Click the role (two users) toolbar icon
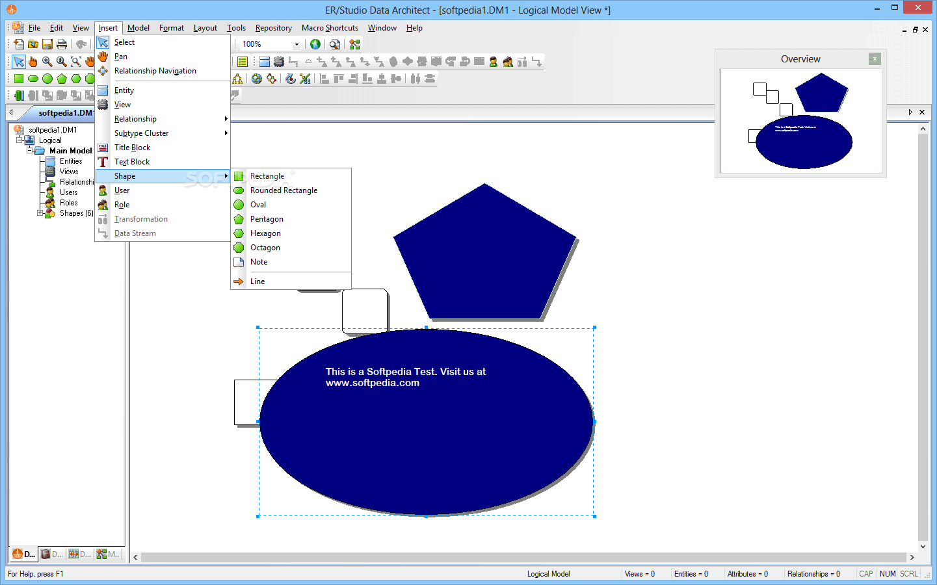The width and height of the screenshot is (937, 585). point(508,62)
